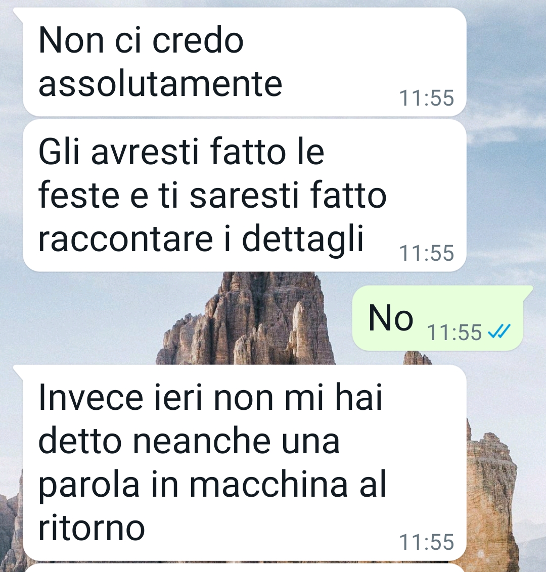Click the word 'feste' in second message

[79, 196]
